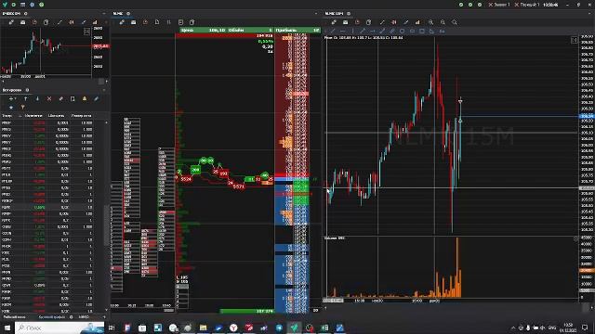Image resolution: width=595 pixels, height=334 pixels.
Task: Move row down with watchlist down-arrow icon
Action: pos(37,99)
